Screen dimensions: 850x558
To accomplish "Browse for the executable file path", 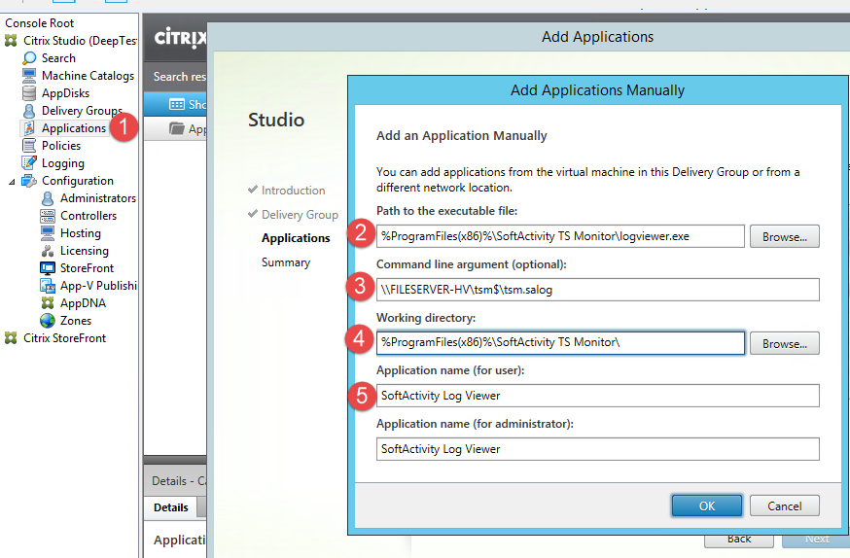I will [784, 236].
